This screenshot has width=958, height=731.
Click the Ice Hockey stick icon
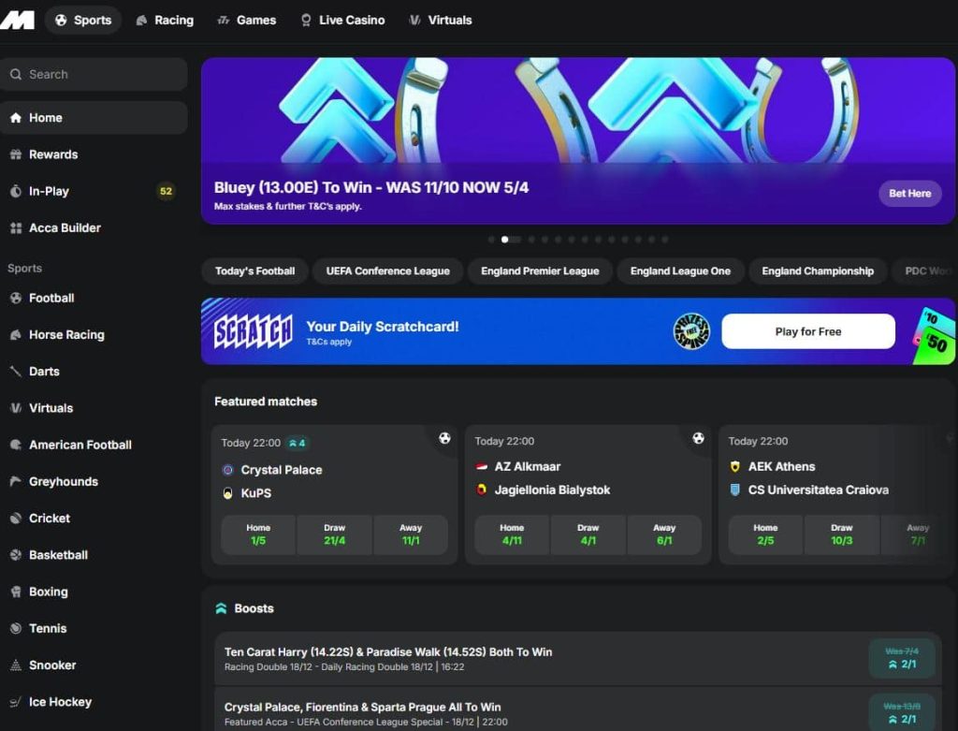click(x=16, y=702)
